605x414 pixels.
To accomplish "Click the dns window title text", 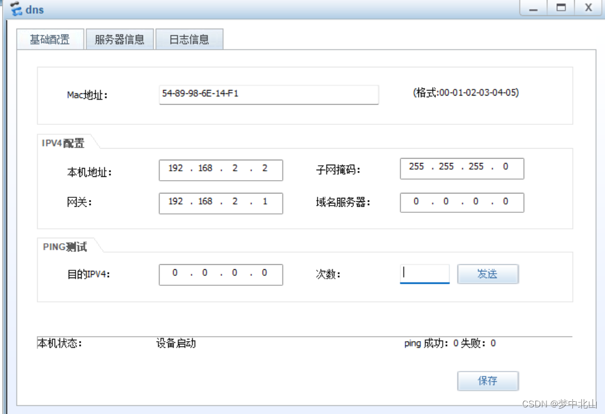I will pos(34,9).
